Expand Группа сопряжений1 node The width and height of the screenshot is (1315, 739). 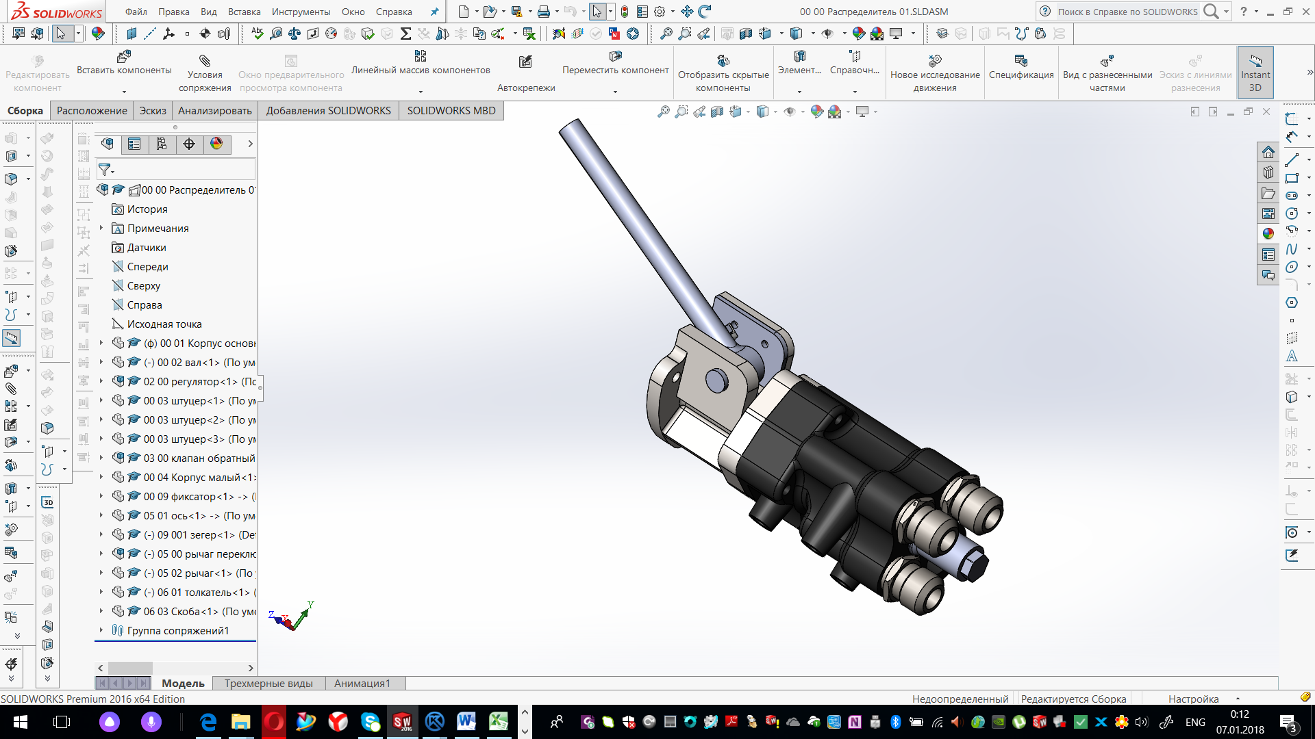tap(101, 630)
